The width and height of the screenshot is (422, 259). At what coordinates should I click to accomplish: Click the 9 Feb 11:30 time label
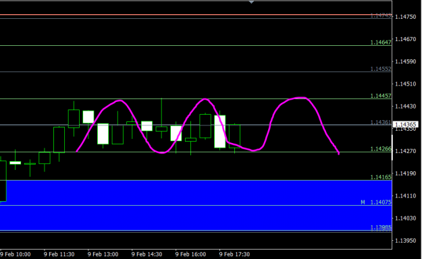click(59, 254)
